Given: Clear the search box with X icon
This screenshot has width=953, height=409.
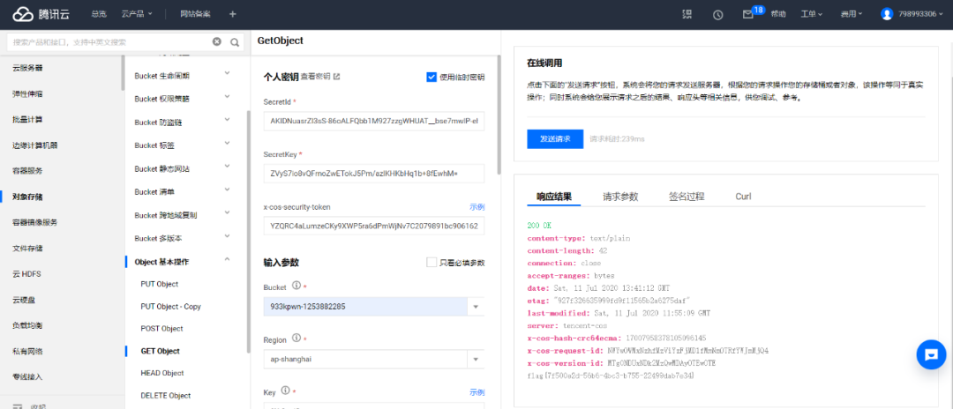Looking at the screenshot, I should coord(217,42).
